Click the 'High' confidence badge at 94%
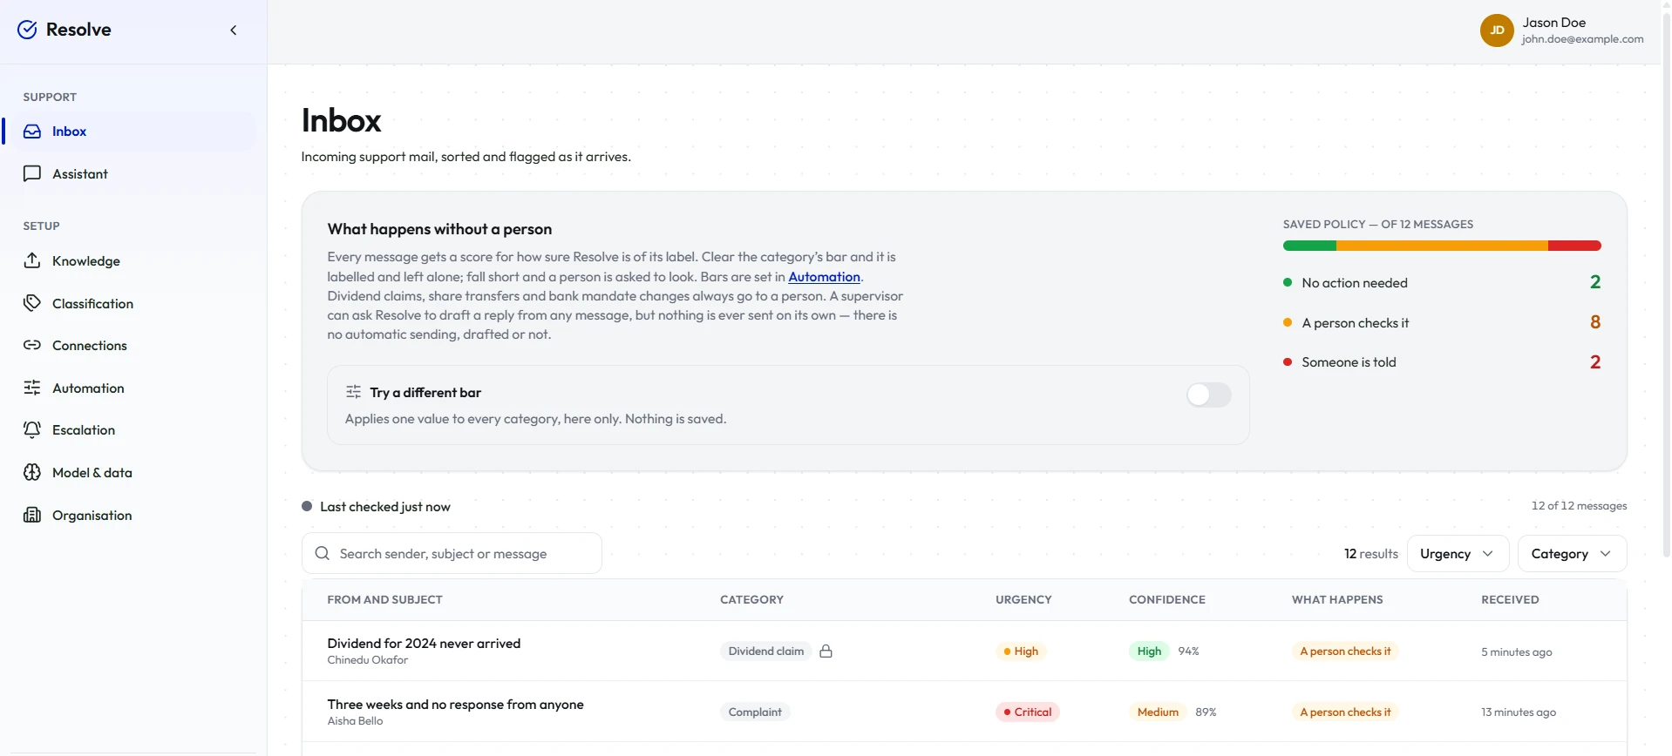Image resolution: width=1672 pixels, height=756 pixels. point(1149,651)
